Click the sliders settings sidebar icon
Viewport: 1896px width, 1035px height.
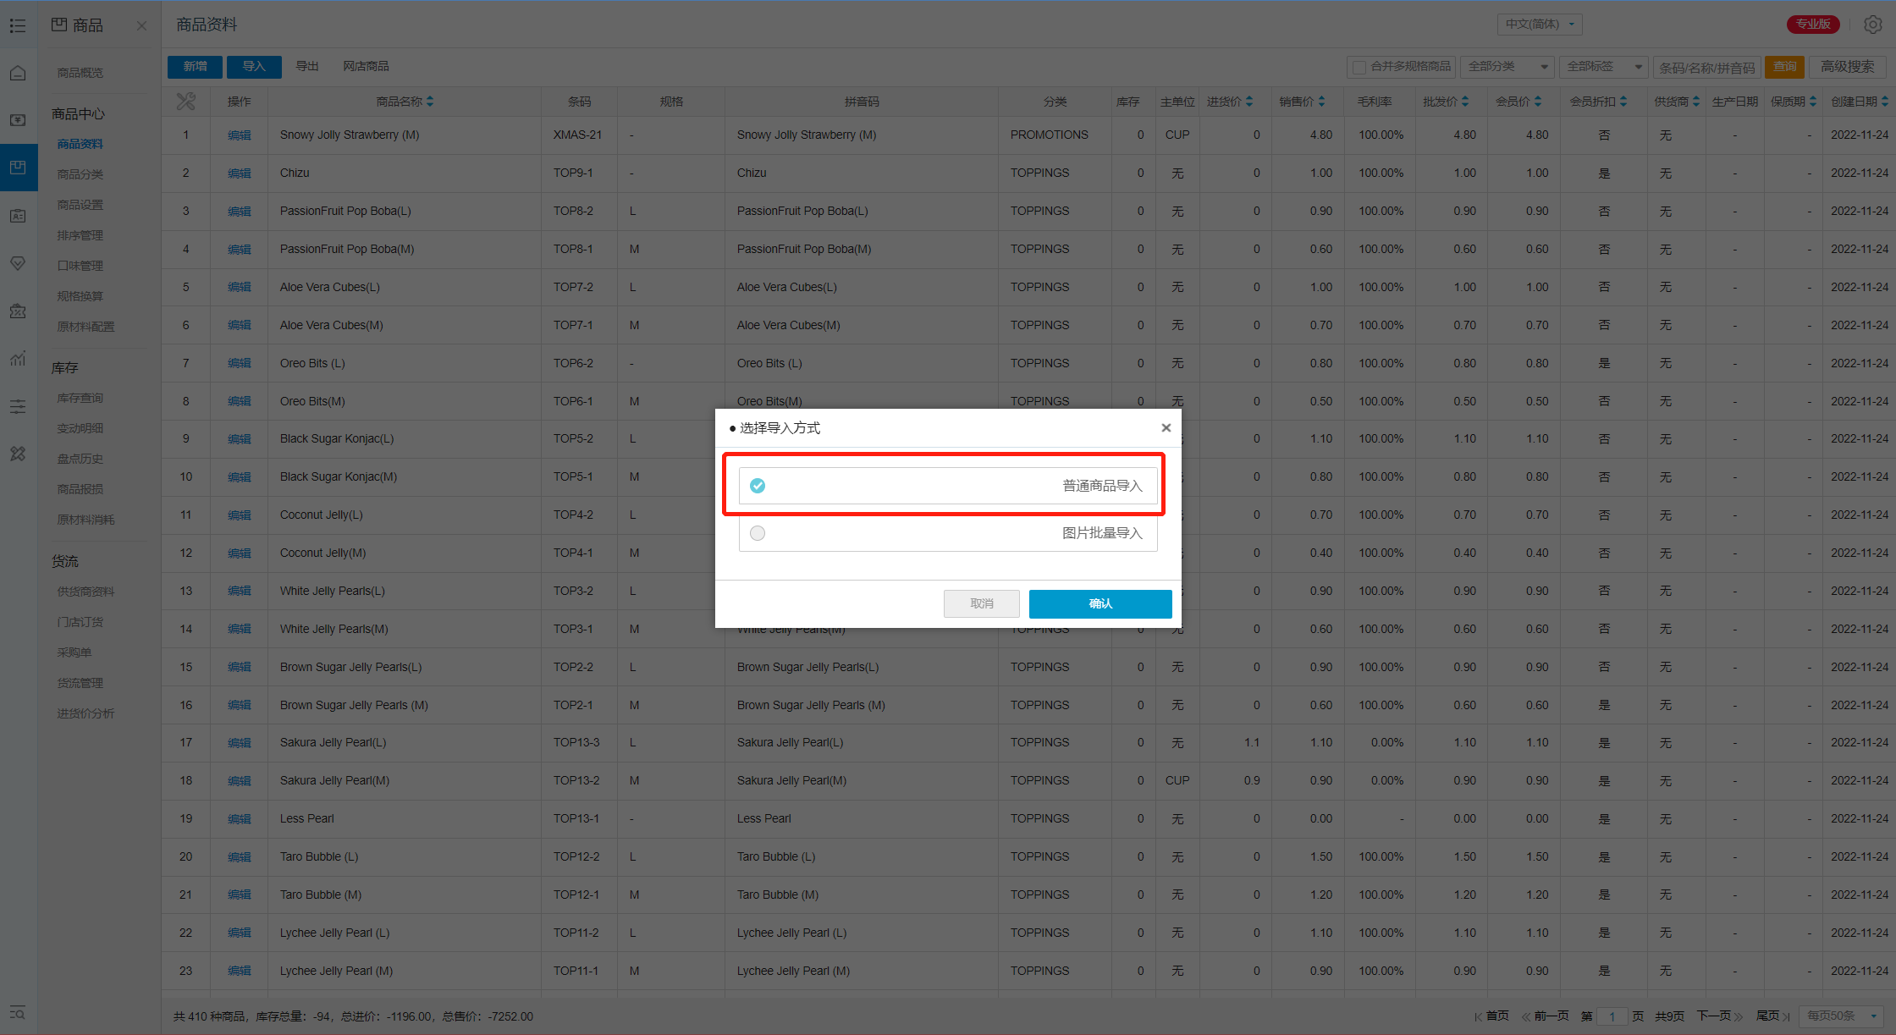click(18, 407)
